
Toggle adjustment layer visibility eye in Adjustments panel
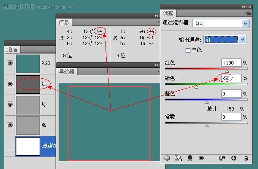pos(202,158)
